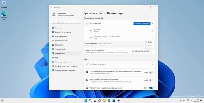The image size is (204, 103).
Task: Choose Вниз in the context menu
Action: (x=149, y=46)
